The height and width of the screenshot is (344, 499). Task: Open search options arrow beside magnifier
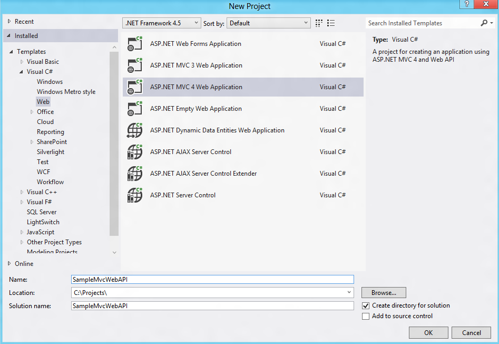[x=492, y=23]
